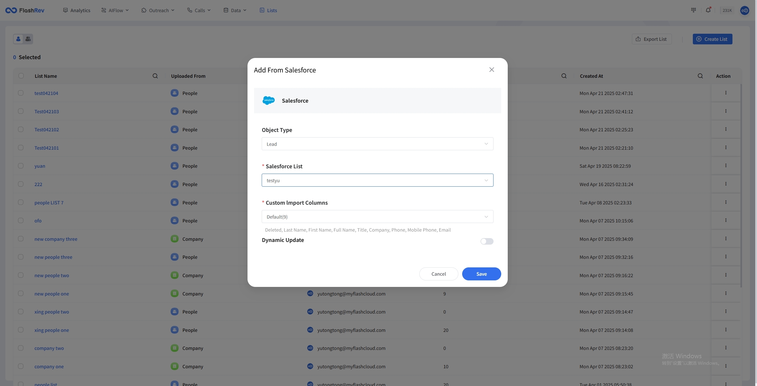
Task: Close the Add From Salesforce dialog
Action: pos(491,70)
